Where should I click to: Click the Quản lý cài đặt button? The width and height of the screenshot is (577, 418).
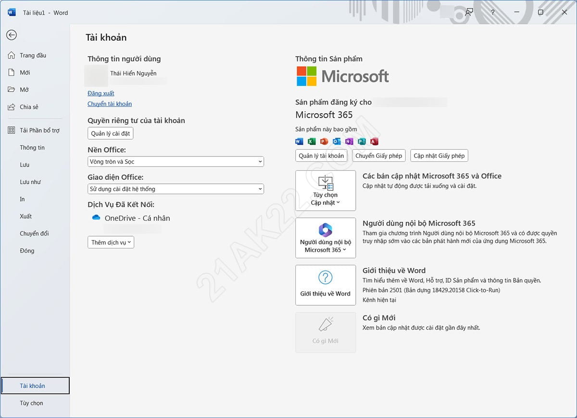(x=111, y=133)
